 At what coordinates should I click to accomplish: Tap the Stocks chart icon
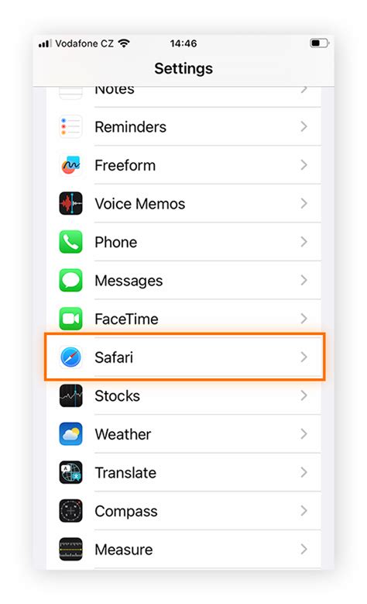(x=70, y=395)
